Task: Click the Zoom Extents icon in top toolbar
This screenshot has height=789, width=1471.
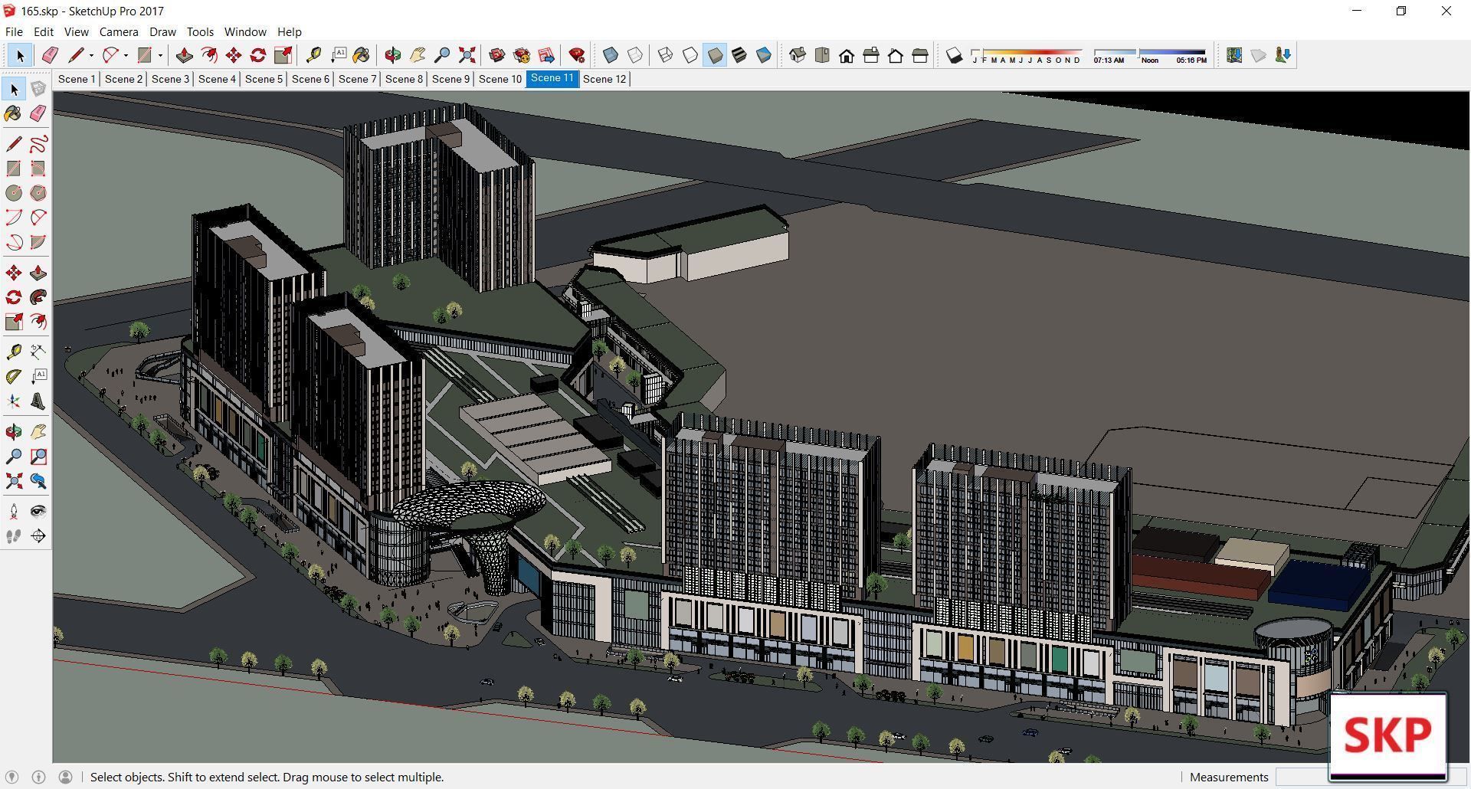Action: (x=467, y=55)
